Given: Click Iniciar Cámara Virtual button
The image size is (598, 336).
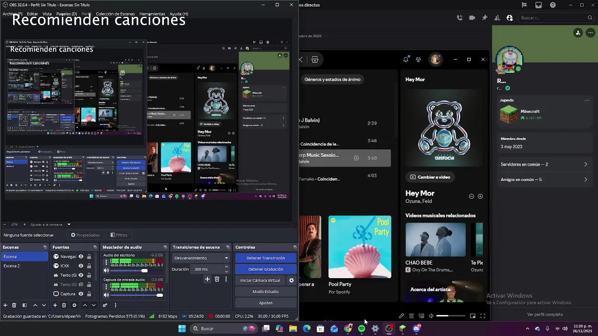Looking at the screenshot, I should (260, 280).
